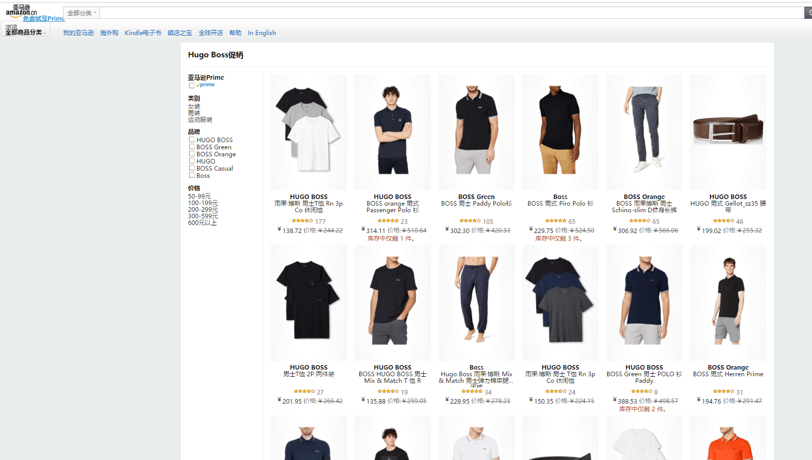Open the Schino-slim trousers product image
The image size is (812, 460).
click(x=644, y=133)
